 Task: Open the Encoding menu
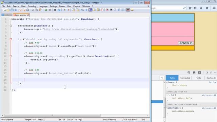pos(32,6)
